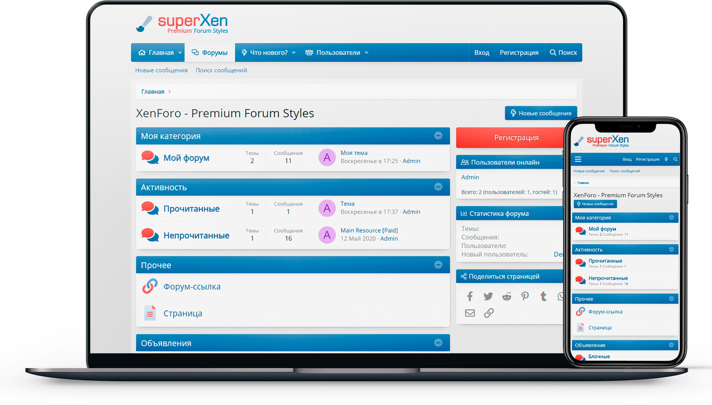Share page via Reddit icon

[507, 296]
